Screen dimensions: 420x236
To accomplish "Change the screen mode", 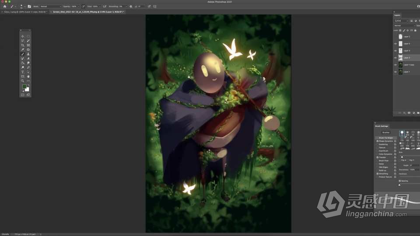I will point(28,95).
